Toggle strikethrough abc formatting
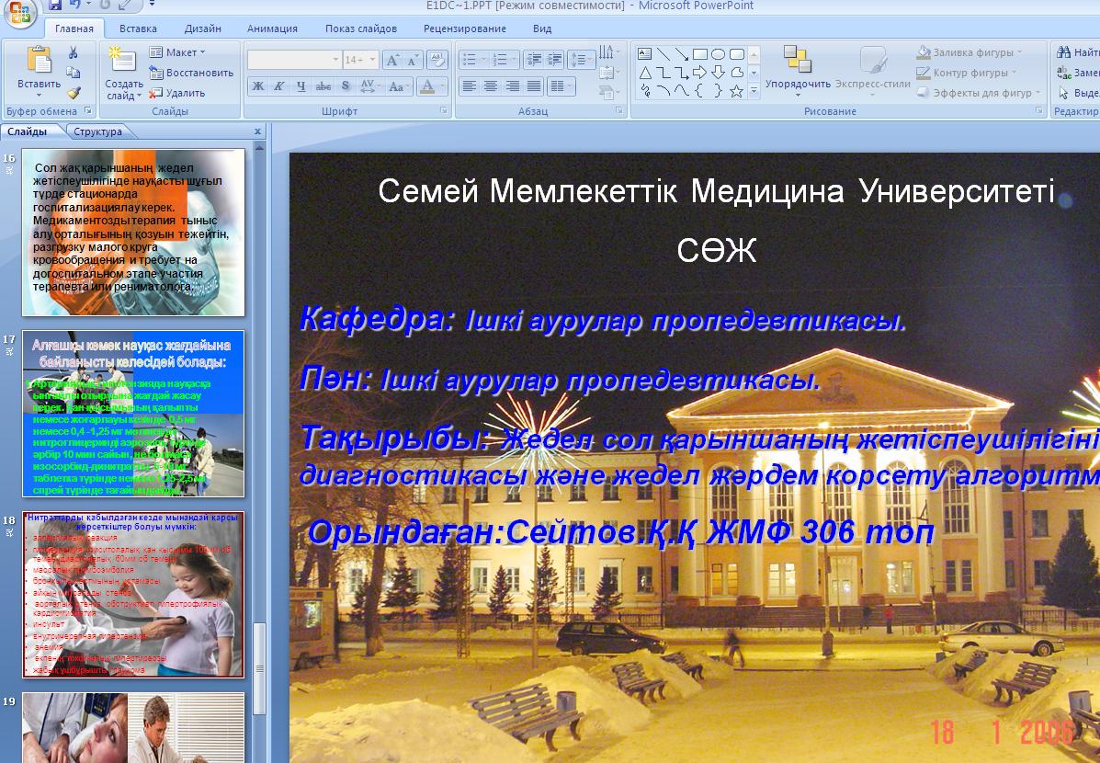Image resolution: width=1100 pixels, height=763 pixels. click(x=323, y=86)
